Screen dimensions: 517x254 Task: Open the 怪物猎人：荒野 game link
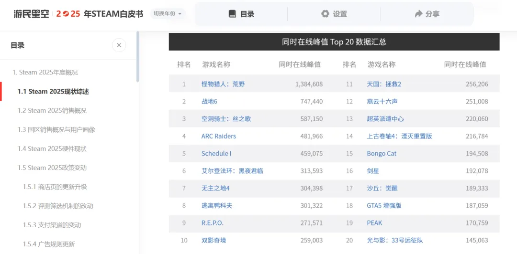223,84
